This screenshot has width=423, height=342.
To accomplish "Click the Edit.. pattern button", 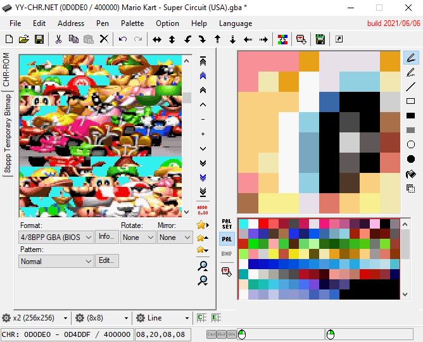I will 106,261.
